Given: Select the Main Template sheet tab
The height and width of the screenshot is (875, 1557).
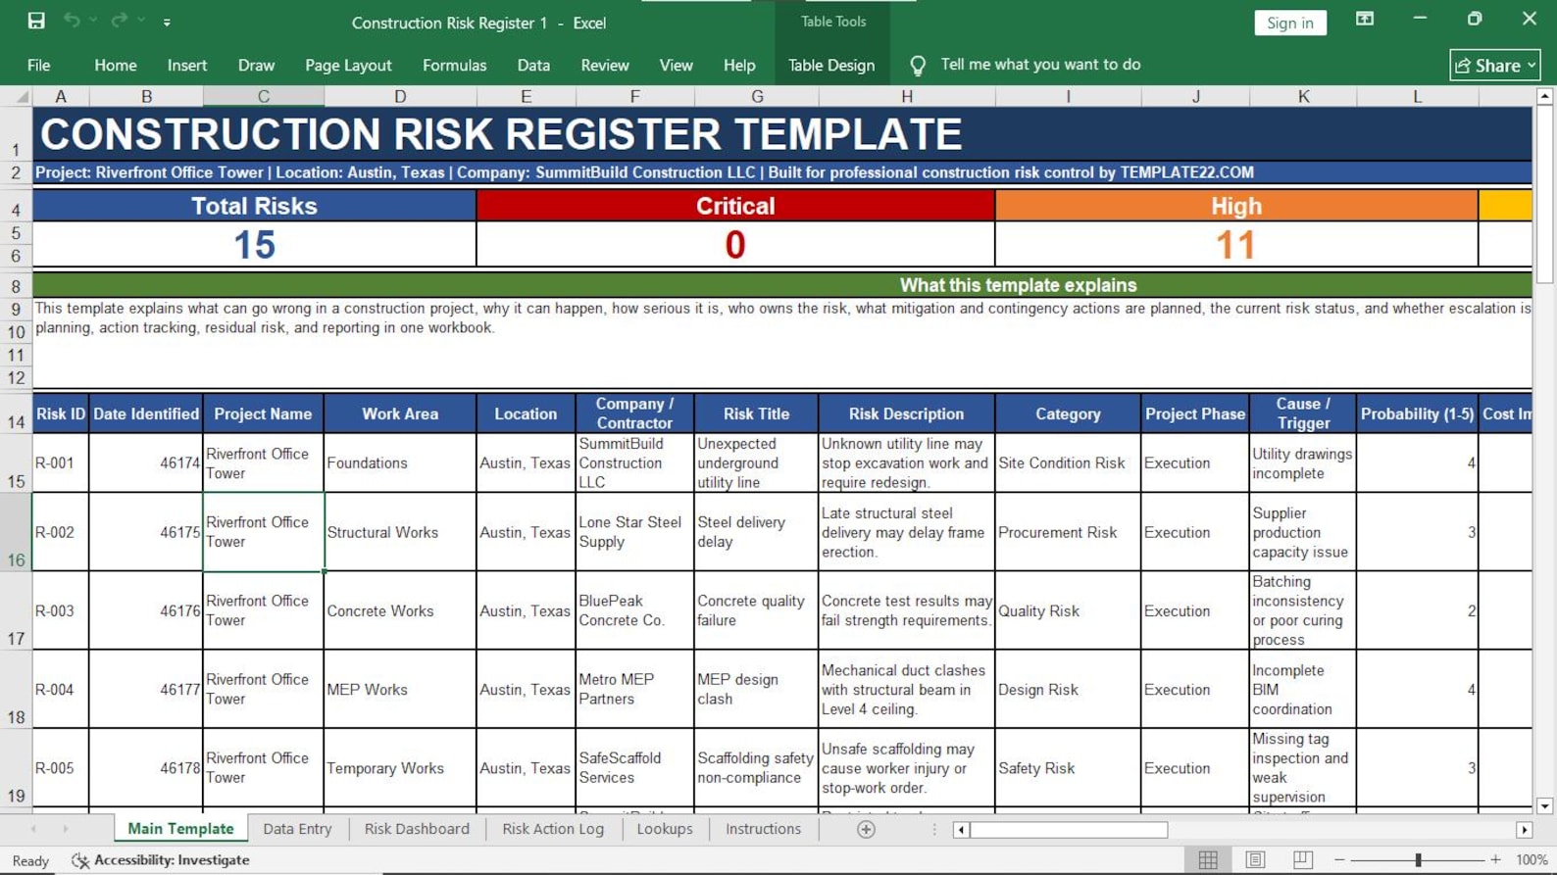Looking at the screenshot, I should pyautogui.click(x=180, y=829).
